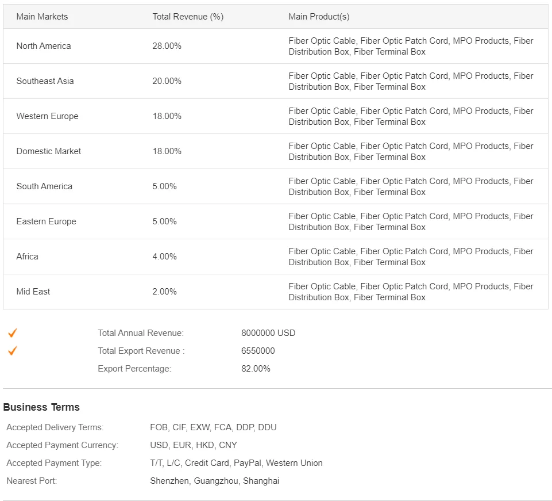Select the Southeast Asia market cell

pyautogui.click(x=45, y=81)
